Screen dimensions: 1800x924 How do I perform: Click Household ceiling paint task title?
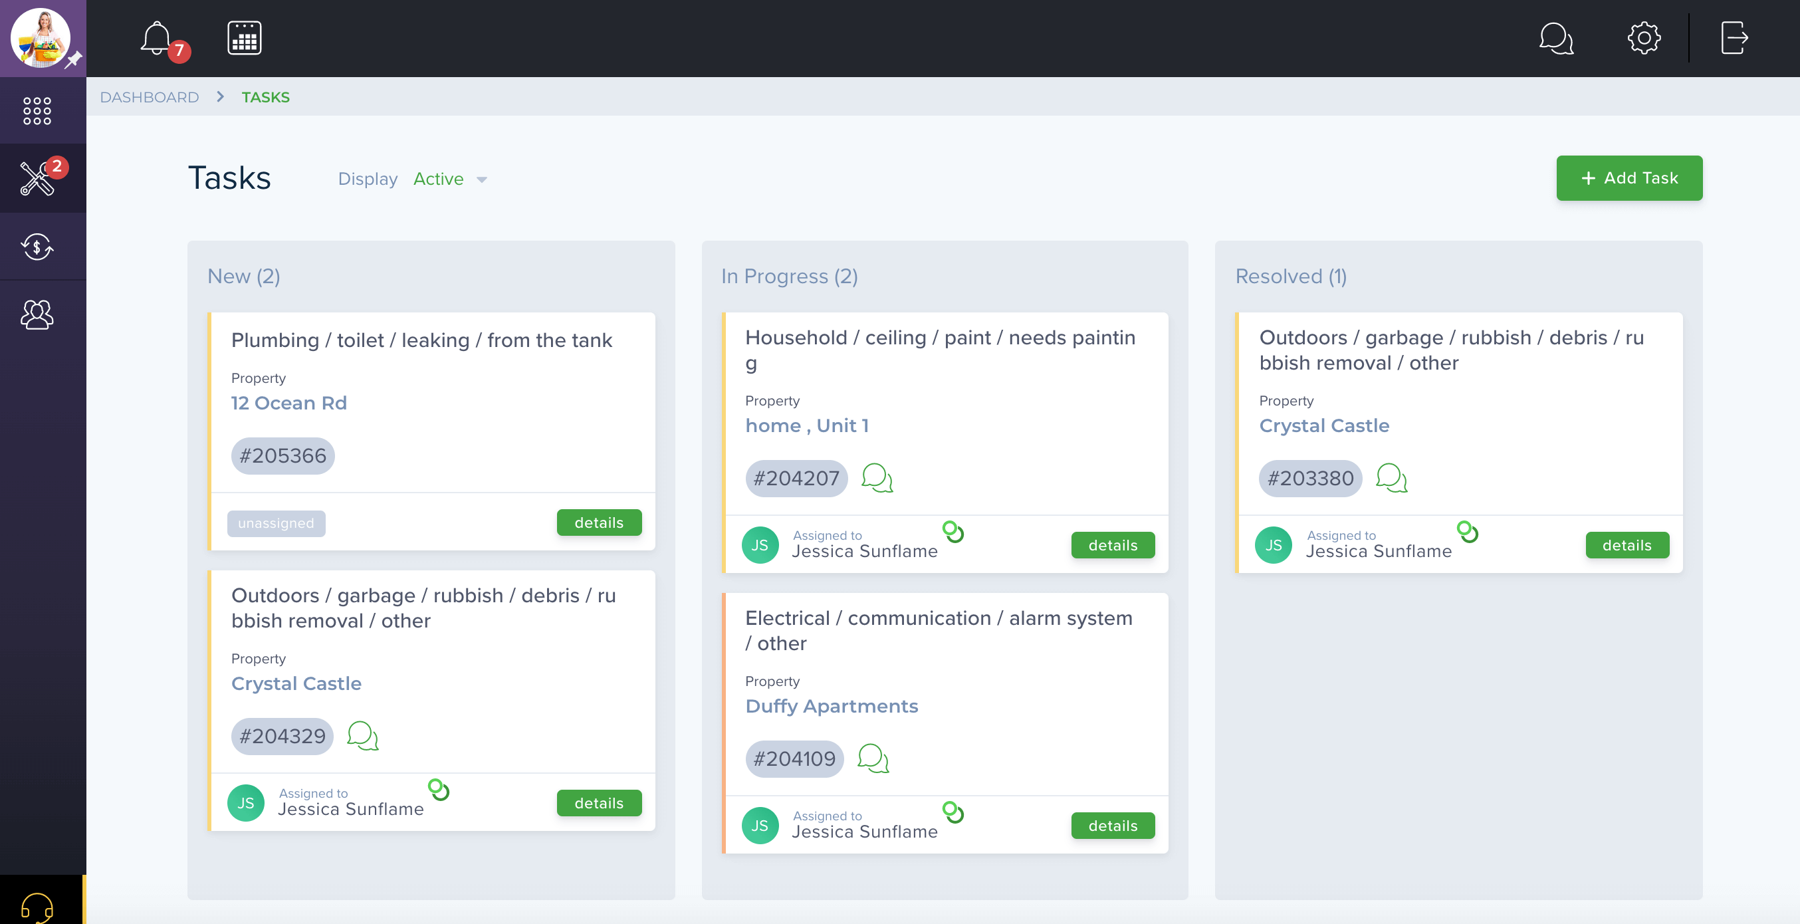point(940,350)
